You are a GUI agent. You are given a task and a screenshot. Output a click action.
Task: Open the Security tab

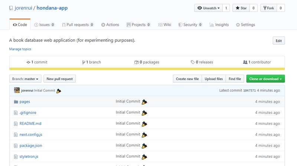(x=190, y=25)
